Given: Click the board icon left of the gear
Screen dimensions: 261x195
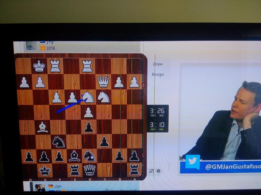Looking at the screenshot, I should click(x=151, y=171).
